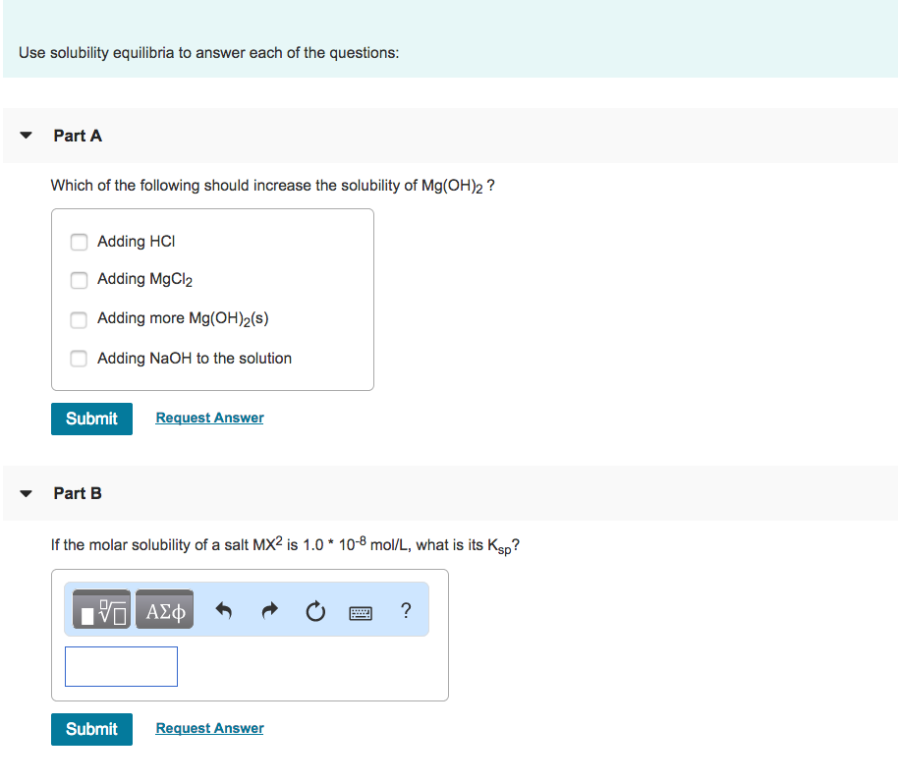Click the Part A section header
The image size is (898, 784).
(77, 136)
